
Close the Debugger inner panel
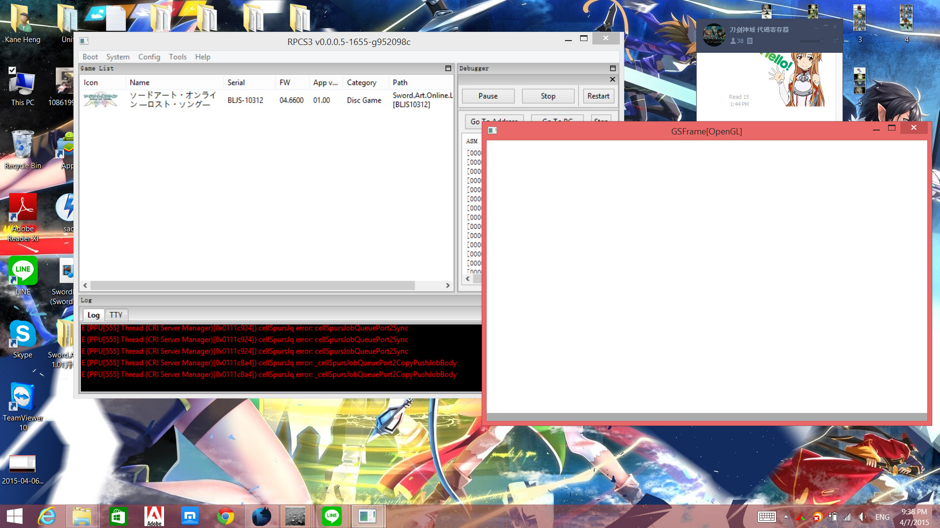tap(612, 79)
